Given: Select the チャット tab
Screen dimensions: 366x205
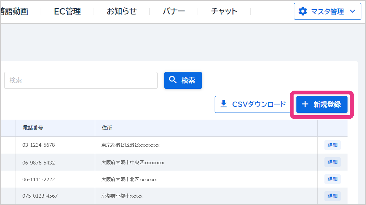Looking at the screenshot, I should [224, 11].
